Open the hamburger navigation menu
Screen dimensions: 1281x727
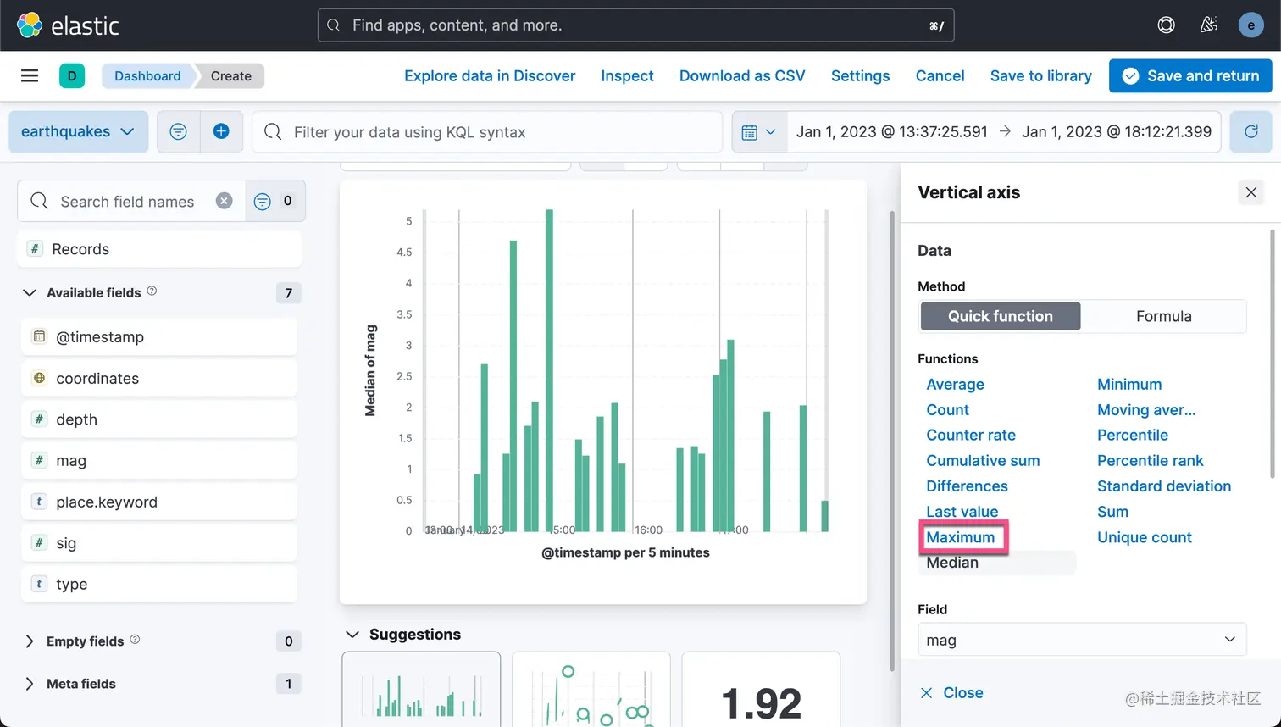(x=30, y=75)
